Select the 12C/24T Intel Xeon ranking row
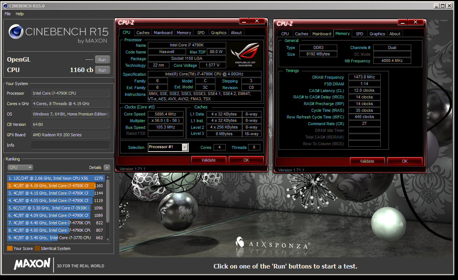This screenshot has height=280, width=458. (56, 178)
